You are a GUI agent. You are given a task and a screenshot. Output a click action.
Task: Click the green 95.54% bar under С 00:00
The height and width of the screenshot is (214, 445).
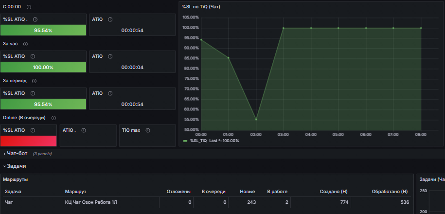[x=43, y=30]
